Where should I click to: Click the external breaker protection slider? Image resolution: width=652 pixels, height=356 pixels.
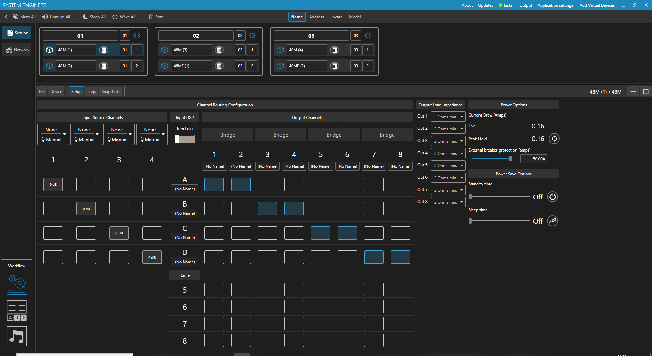pos(492,159)
